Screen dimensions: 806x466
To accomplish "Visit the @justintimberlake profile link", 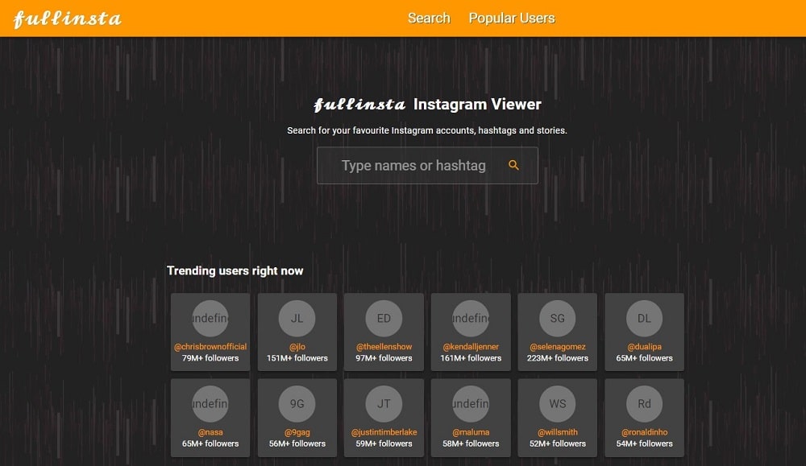I will tap(384, 432).
